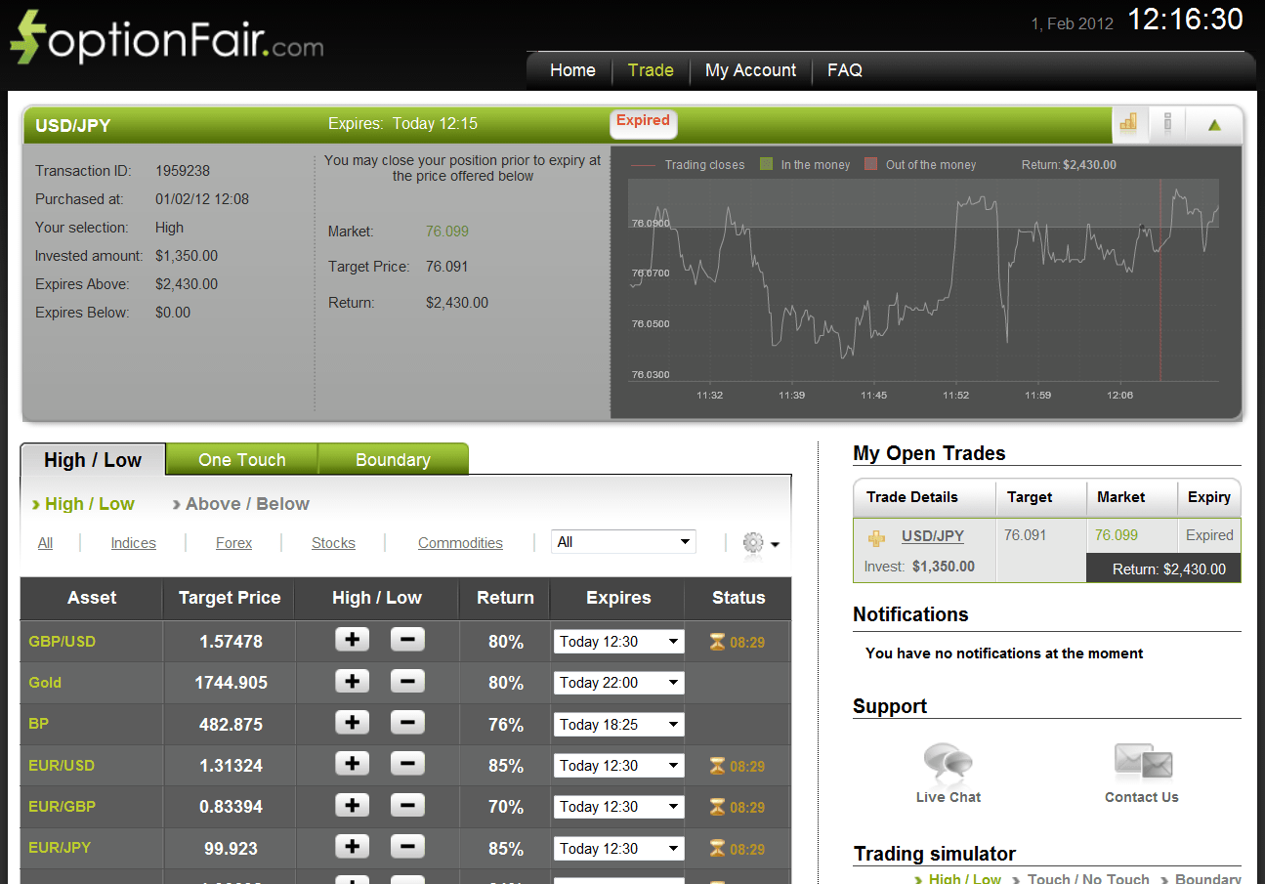Open the All assets dropdown filter
Screen dimensions: 1265x884
point(622,541)
